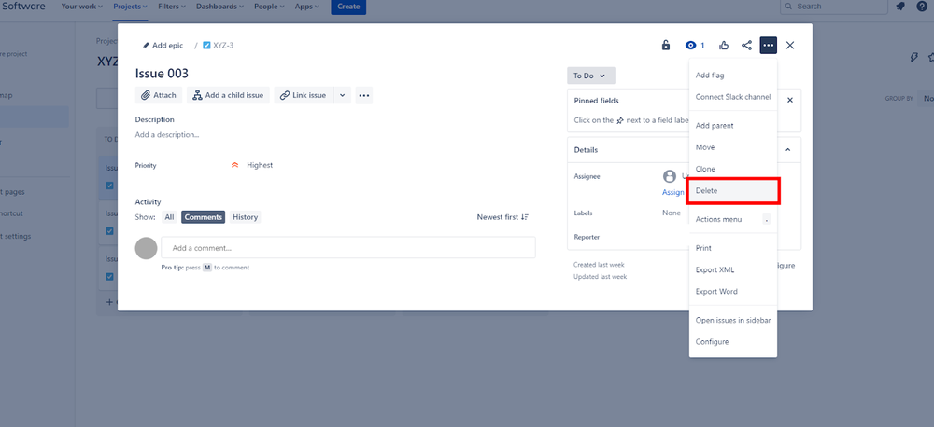Open the To Do status dropdown
Screen dimensions: 934x427
point(591,76)
